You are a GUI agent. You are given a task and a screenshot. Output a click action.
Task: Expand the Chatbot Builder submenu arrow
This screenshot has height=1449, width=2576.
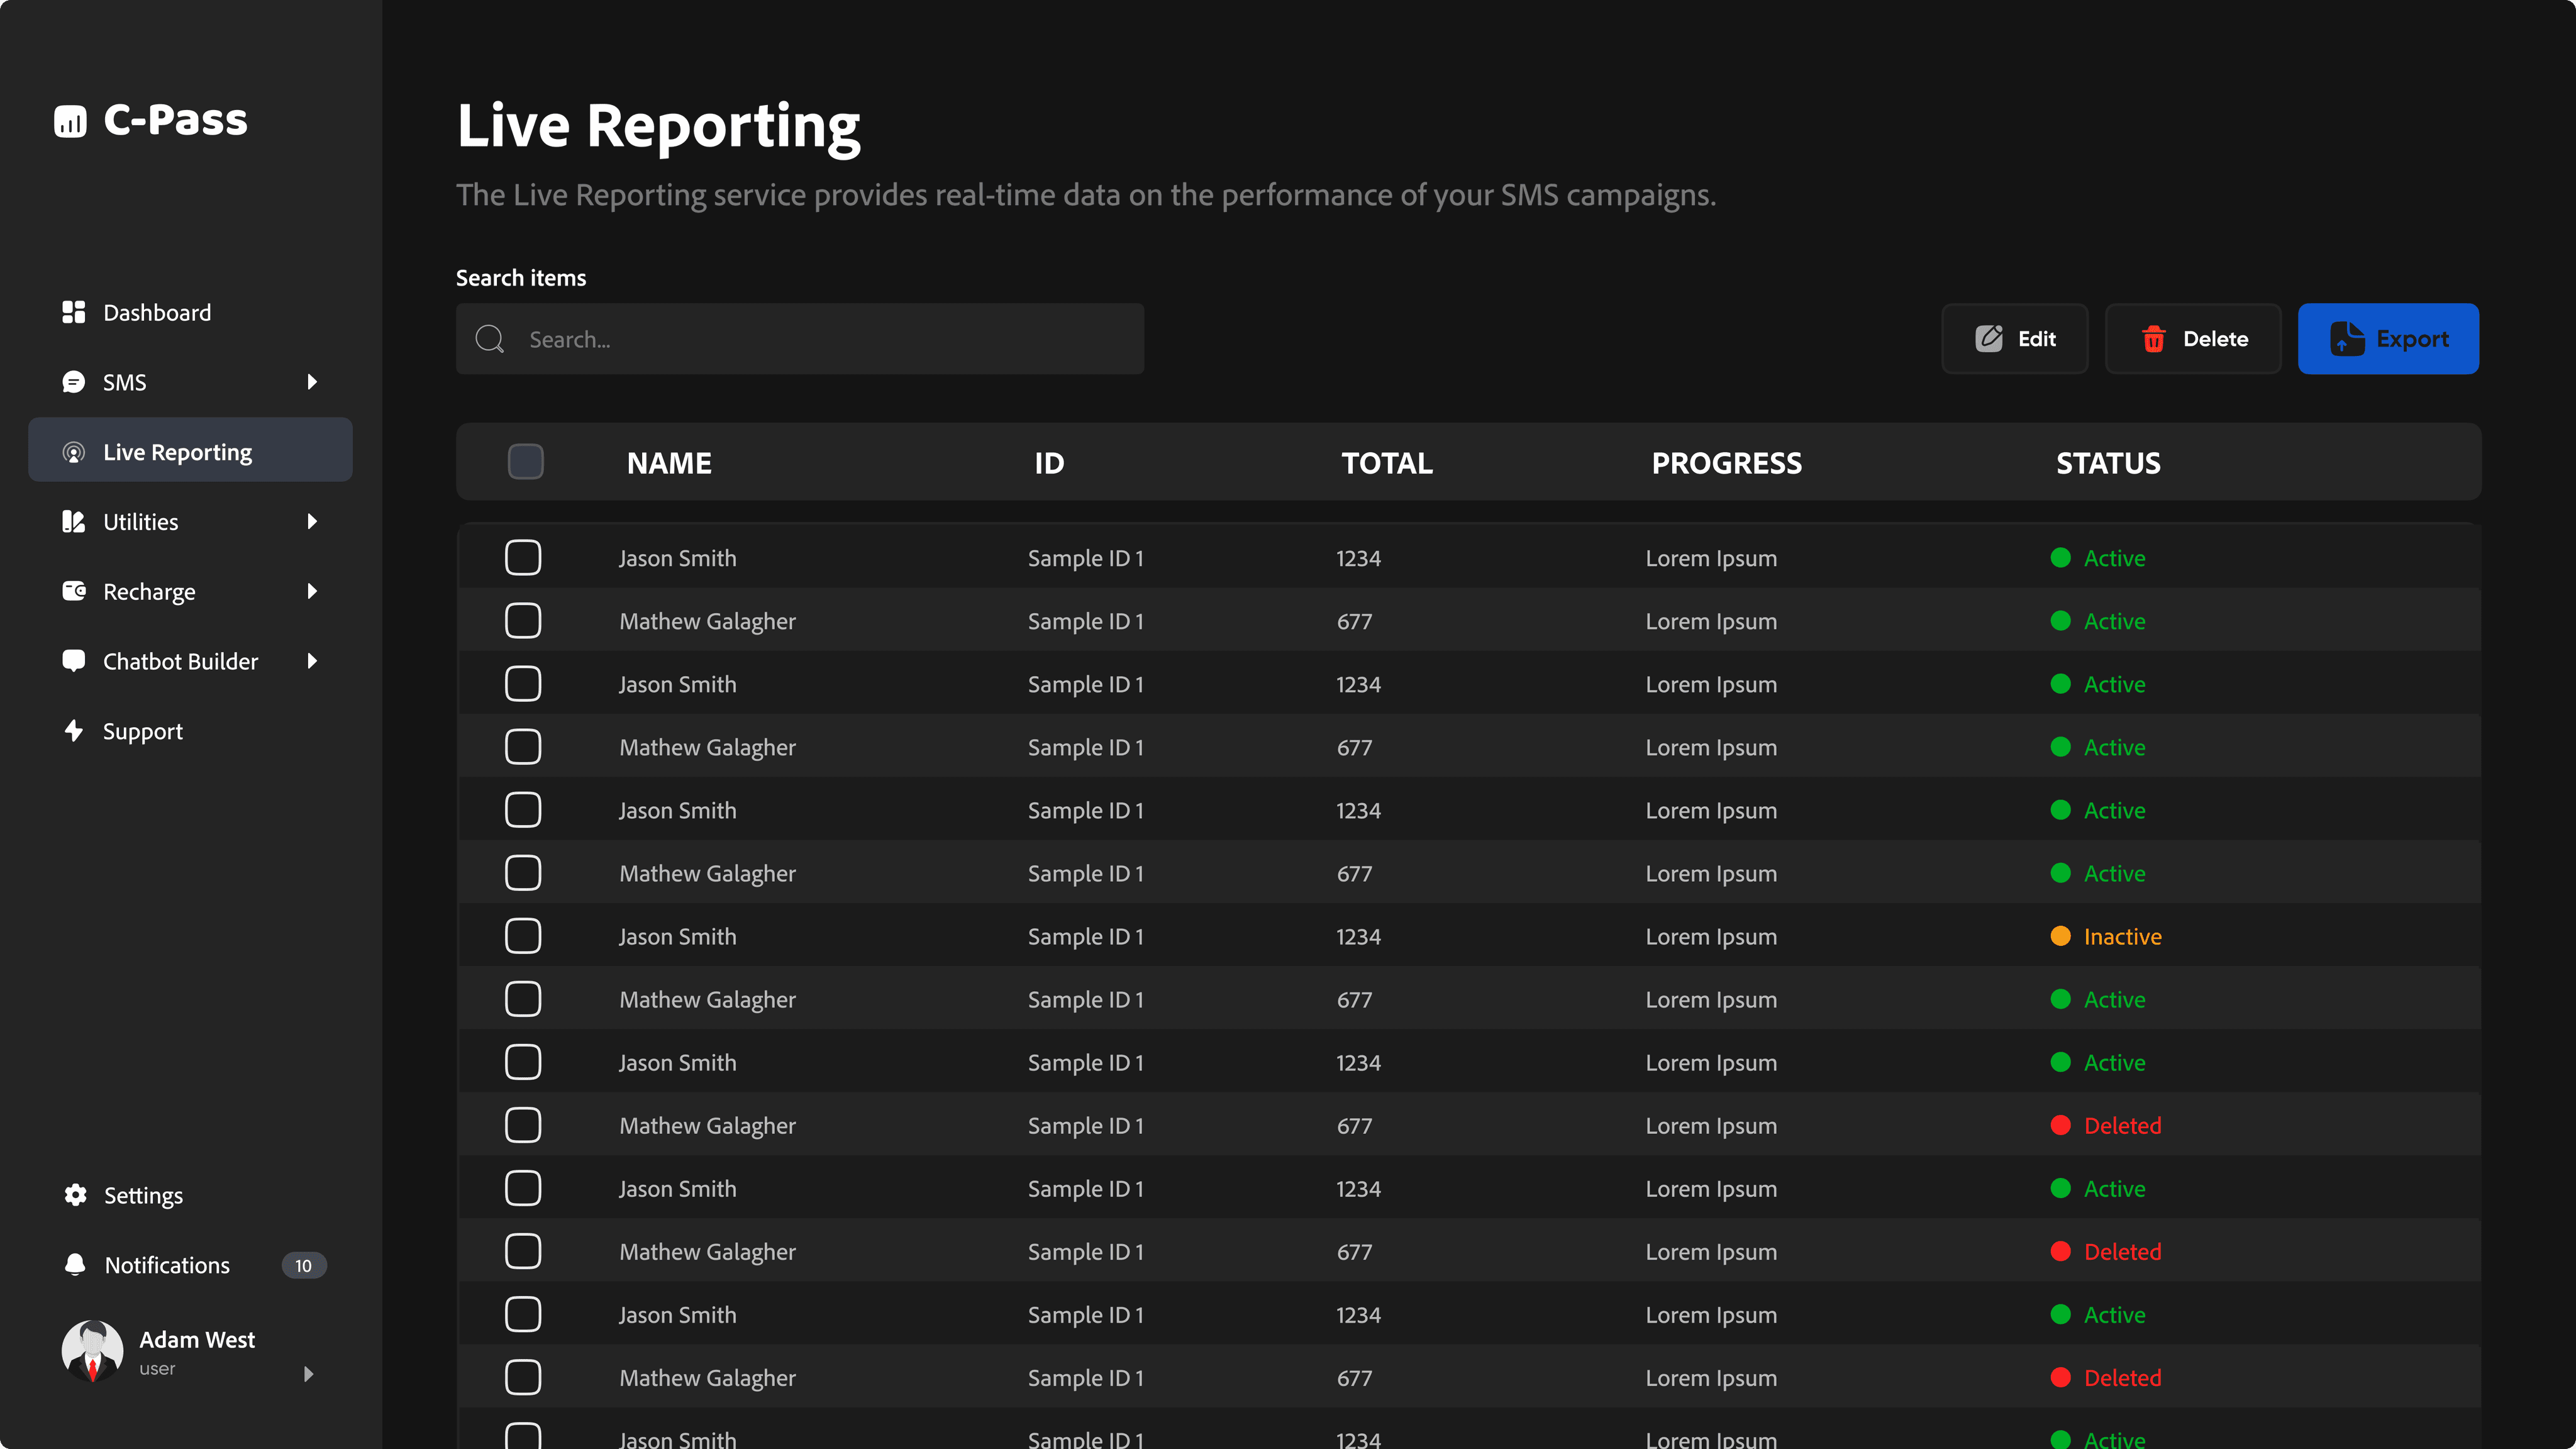pos(312,661)
